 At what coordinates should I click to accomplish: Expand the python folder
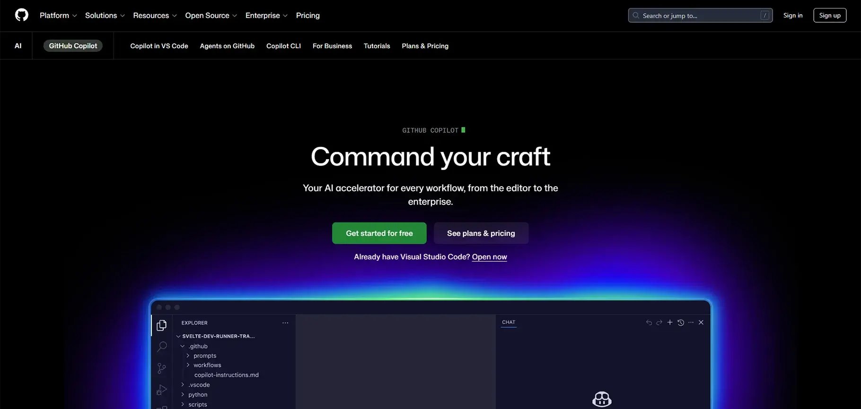(183, 395)
